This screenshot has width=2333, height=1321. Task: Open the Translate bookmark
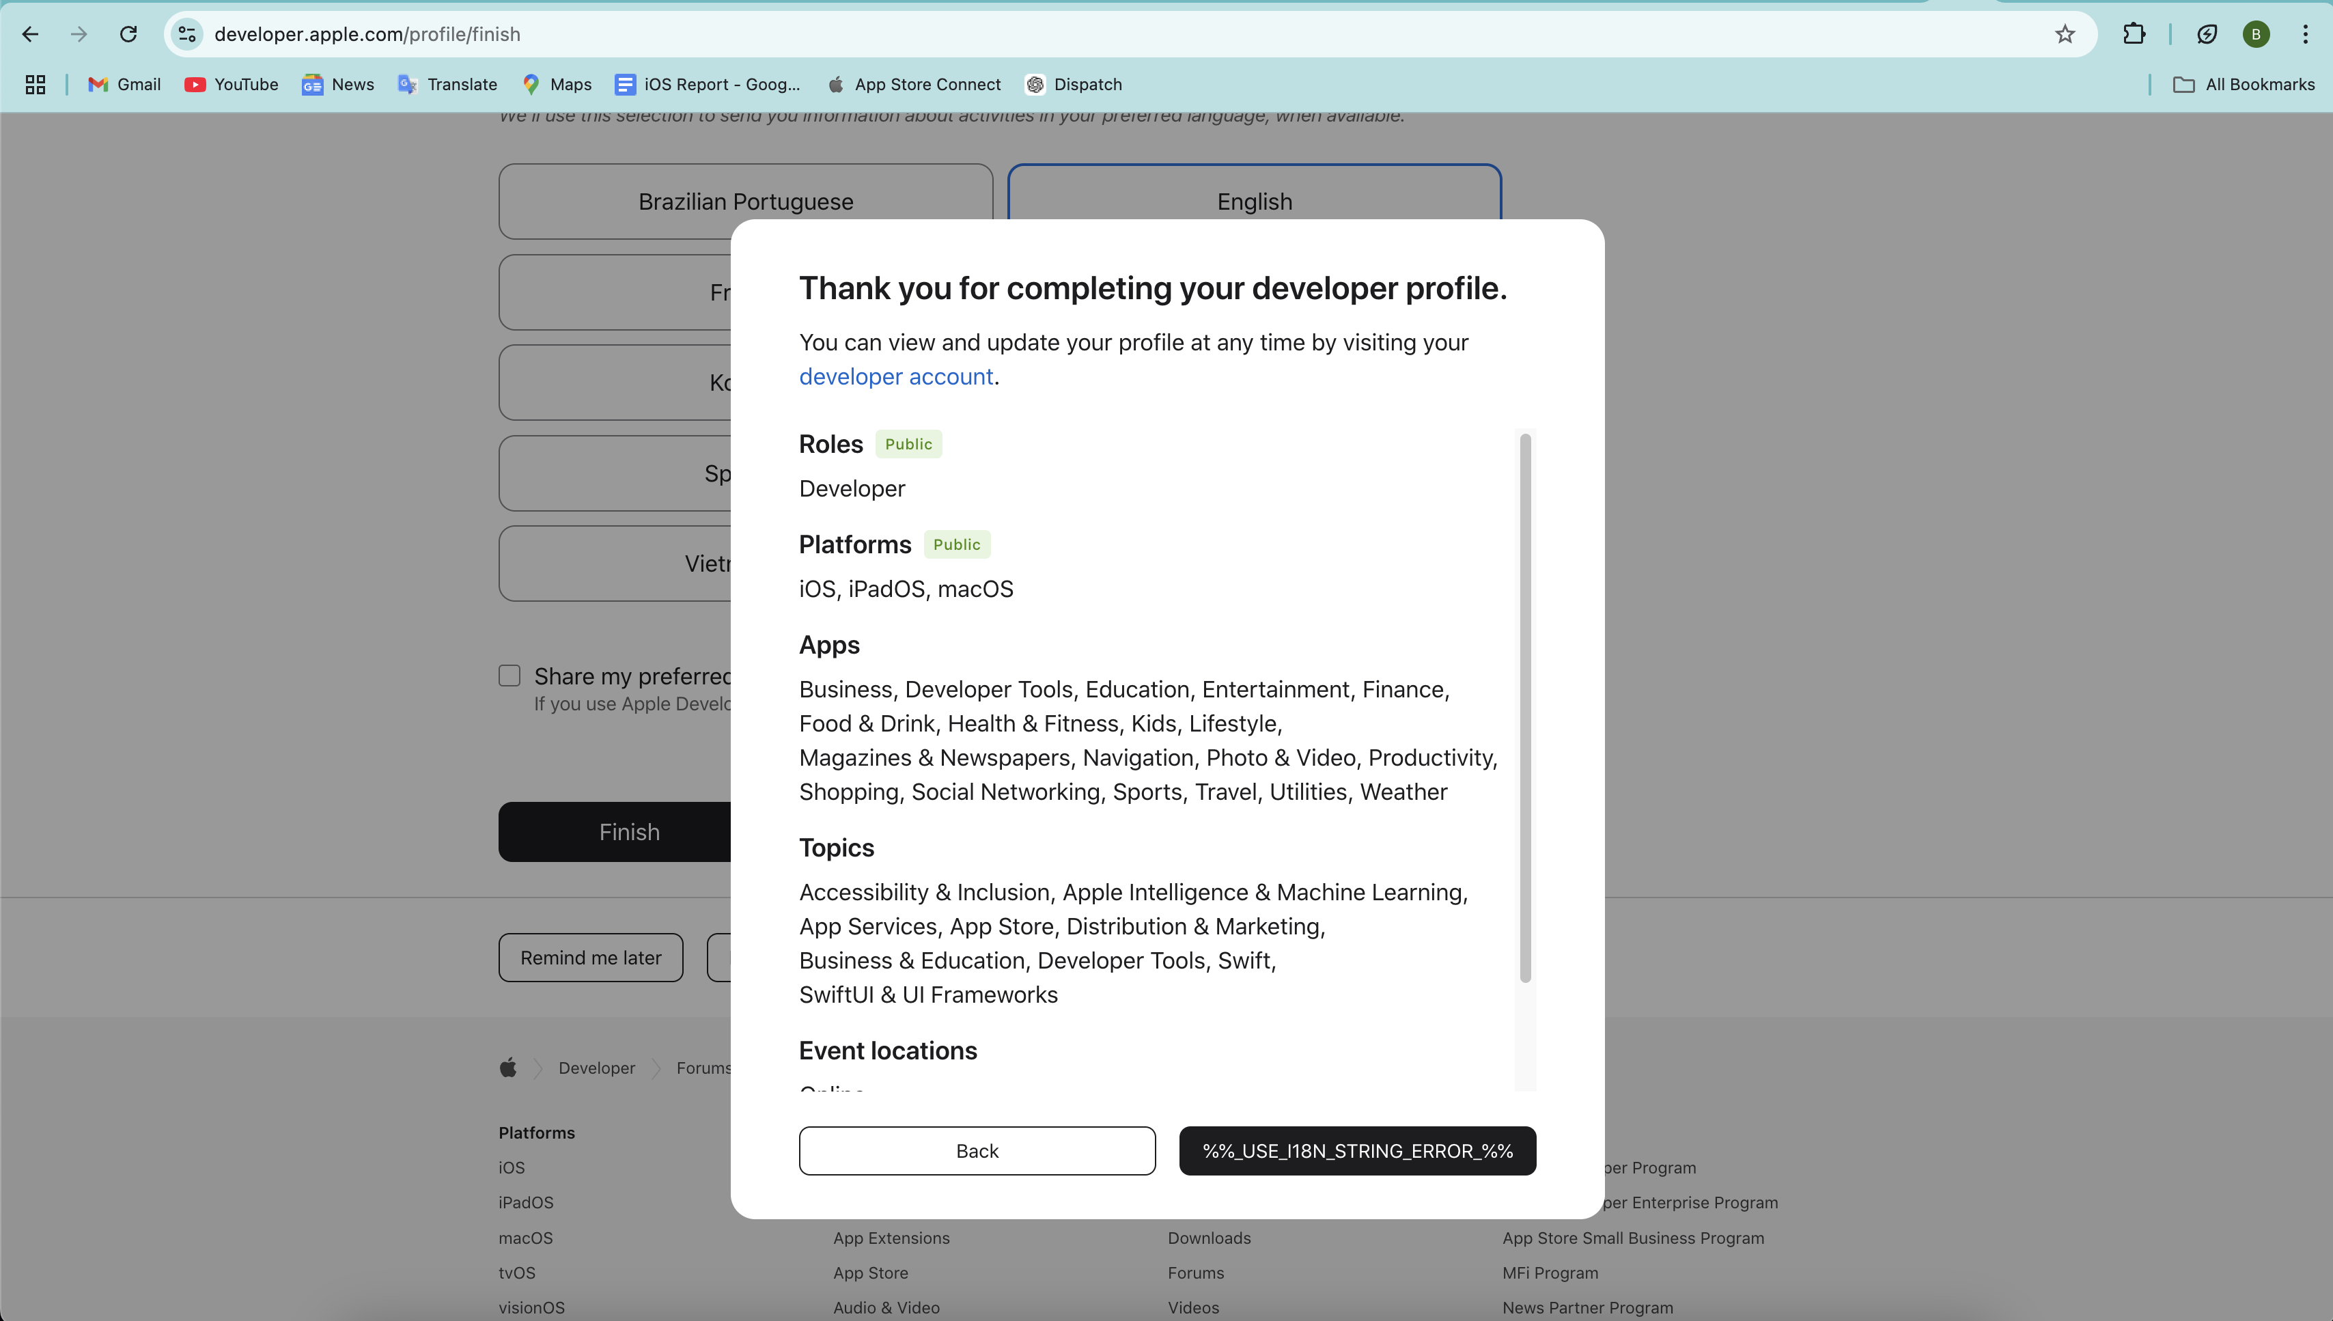click(448, 85)
